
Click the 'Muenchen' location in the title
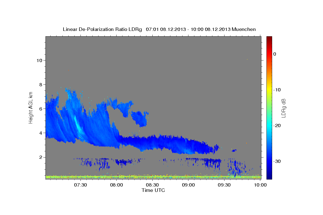click(x=244, y=29)
